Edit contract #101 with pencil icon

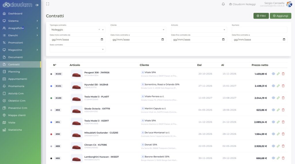(278, 86)
